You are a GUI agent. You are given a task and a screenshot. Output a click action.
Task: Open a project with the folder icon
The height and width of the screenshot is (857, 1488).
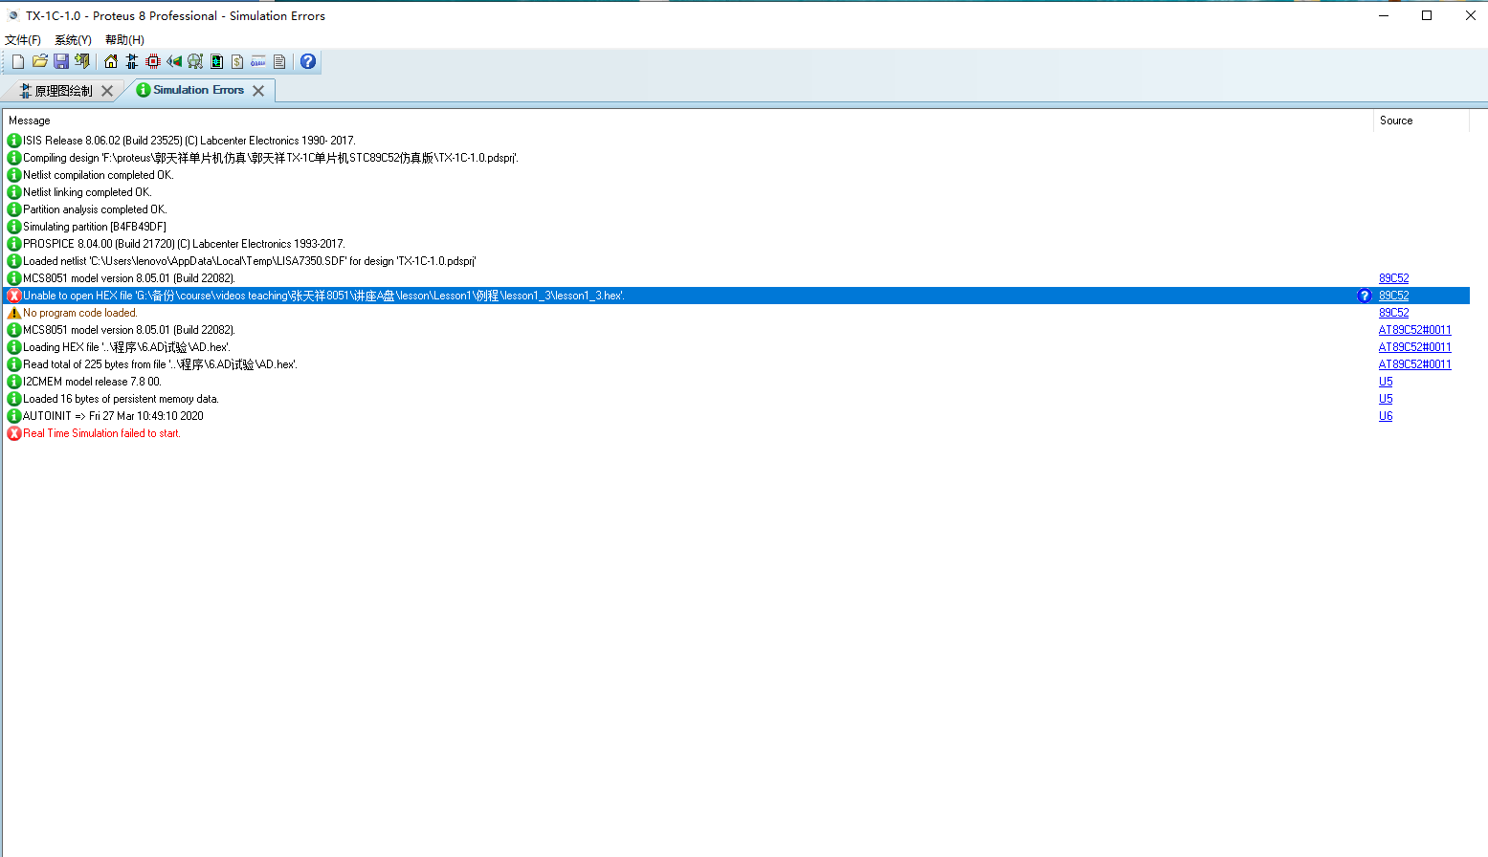(x=39, y=62)
